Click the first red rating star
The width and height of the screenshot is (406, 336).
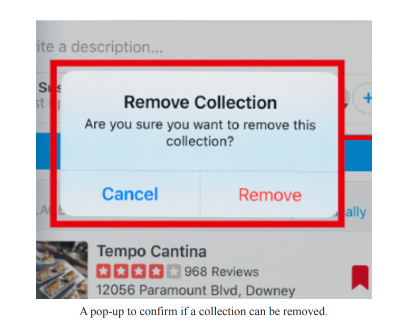coord(104,271)
